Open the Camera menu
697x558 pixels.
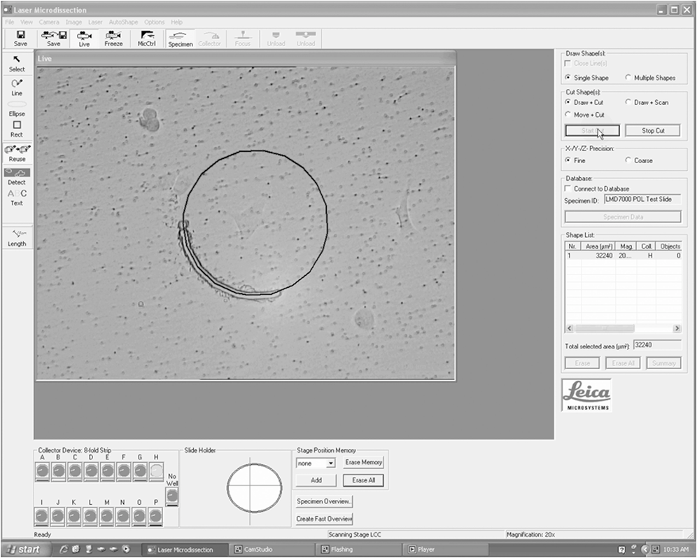[49, 22]
